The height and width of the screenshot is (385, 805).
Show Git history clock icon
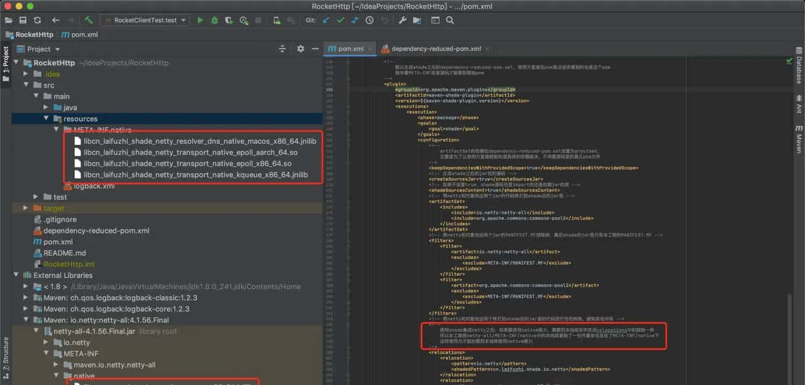coord(369,20)
